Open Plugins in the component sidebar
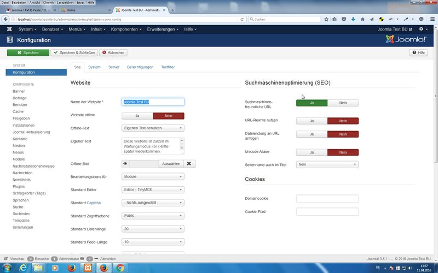 pyautogui.click(x=19, y=186)
